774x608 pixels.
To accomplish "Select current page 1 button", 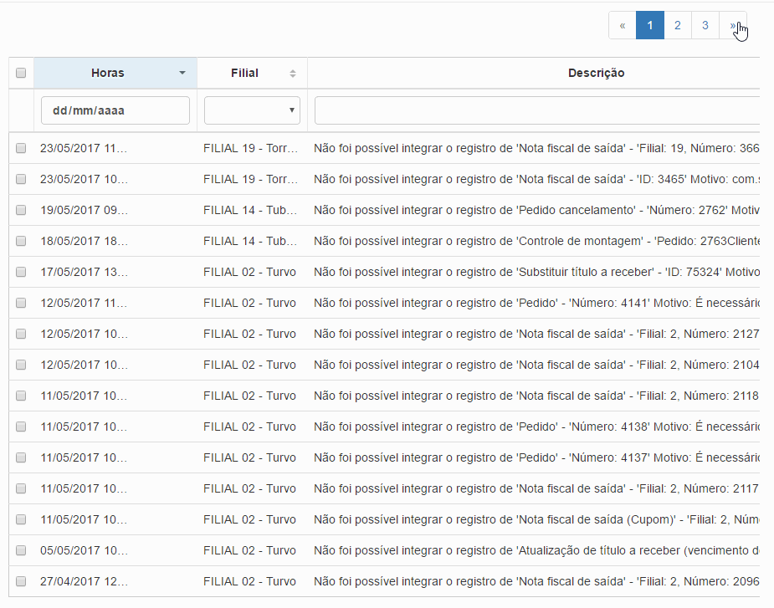I will [650, 25].
